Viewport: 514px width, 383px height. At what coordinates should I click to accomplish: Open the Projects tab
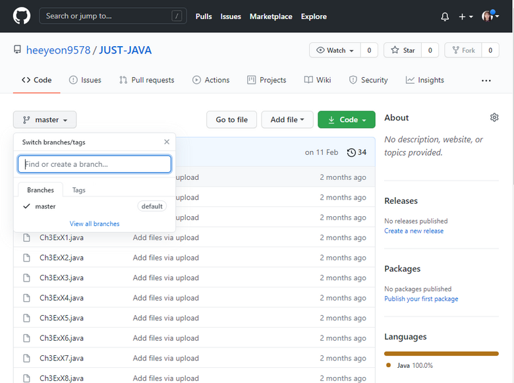(x=266, y=80)
